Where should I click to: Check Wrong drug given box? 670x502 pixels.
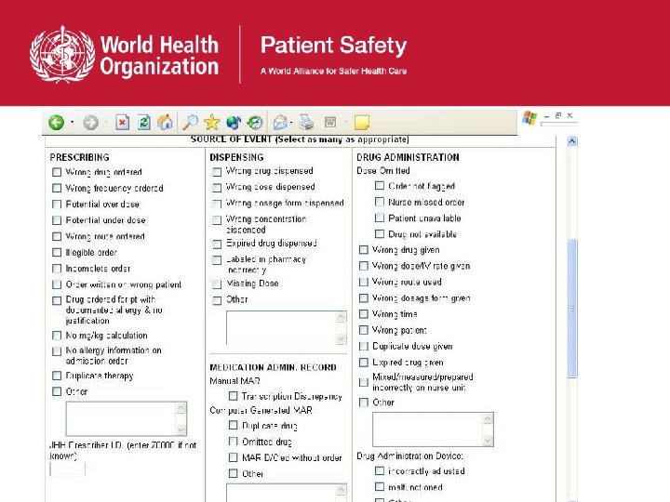(364, 250)
